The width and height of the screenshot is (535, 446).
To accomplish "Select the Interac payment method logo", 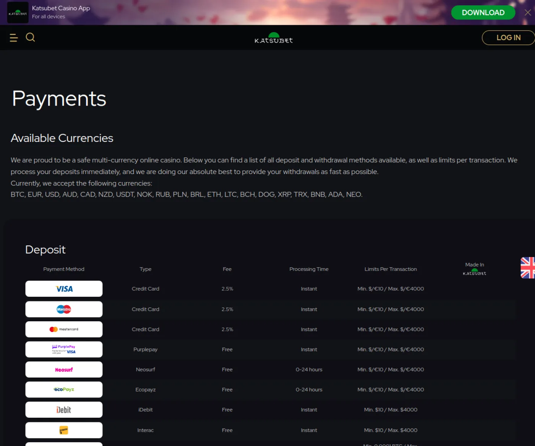I will coord(64,430).
